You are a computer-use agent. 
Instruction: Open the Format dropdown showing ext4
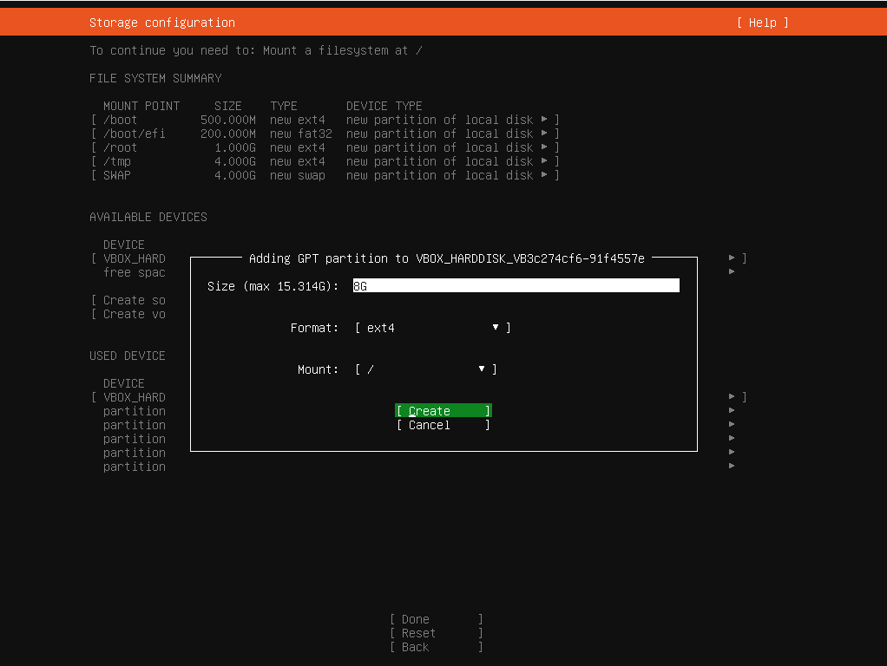click(433, 328)
